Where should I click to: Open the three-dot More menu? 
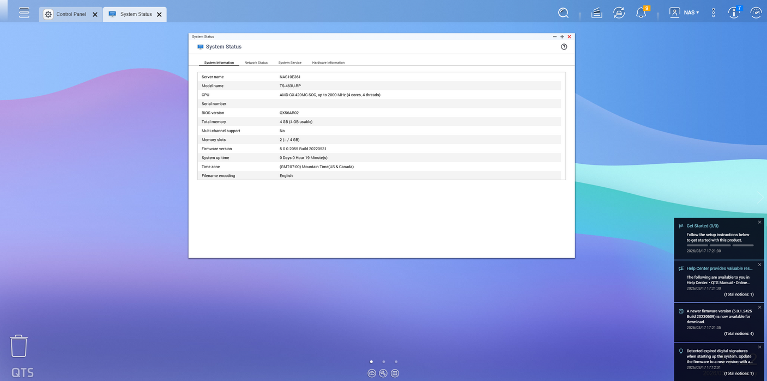tap(713, 13)
